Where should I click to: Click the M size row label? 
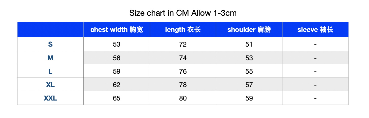[51, 58]
